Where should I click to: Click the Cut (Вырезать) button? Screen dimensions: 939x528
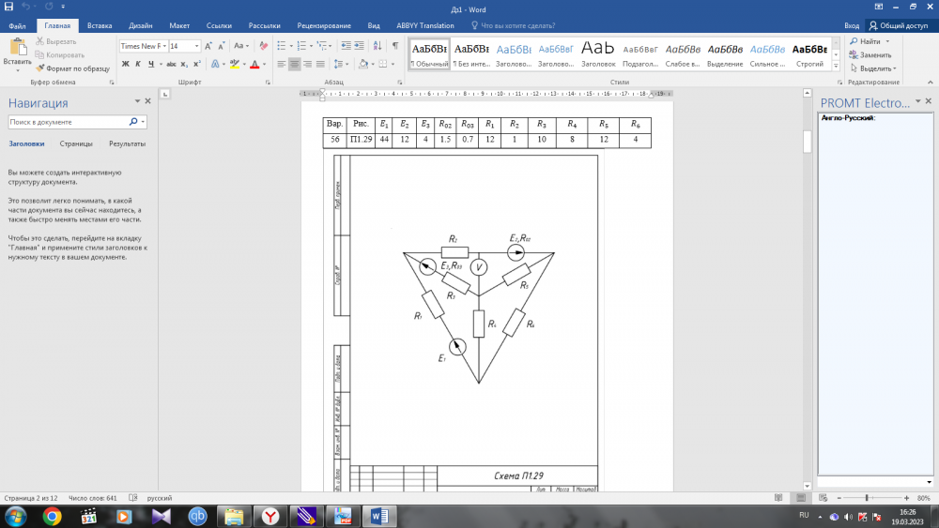(x=55, y=41)
